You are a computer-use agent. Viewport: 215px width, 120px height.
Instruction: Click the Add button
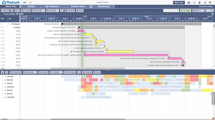[4, 11]
